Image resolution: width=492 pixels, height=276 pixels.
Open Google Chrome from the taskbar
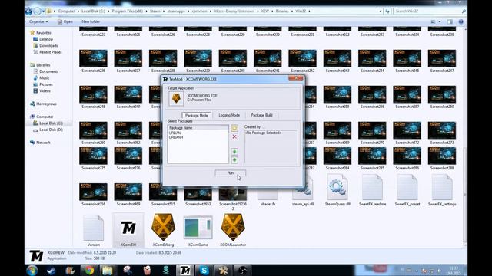click(89, 271)
